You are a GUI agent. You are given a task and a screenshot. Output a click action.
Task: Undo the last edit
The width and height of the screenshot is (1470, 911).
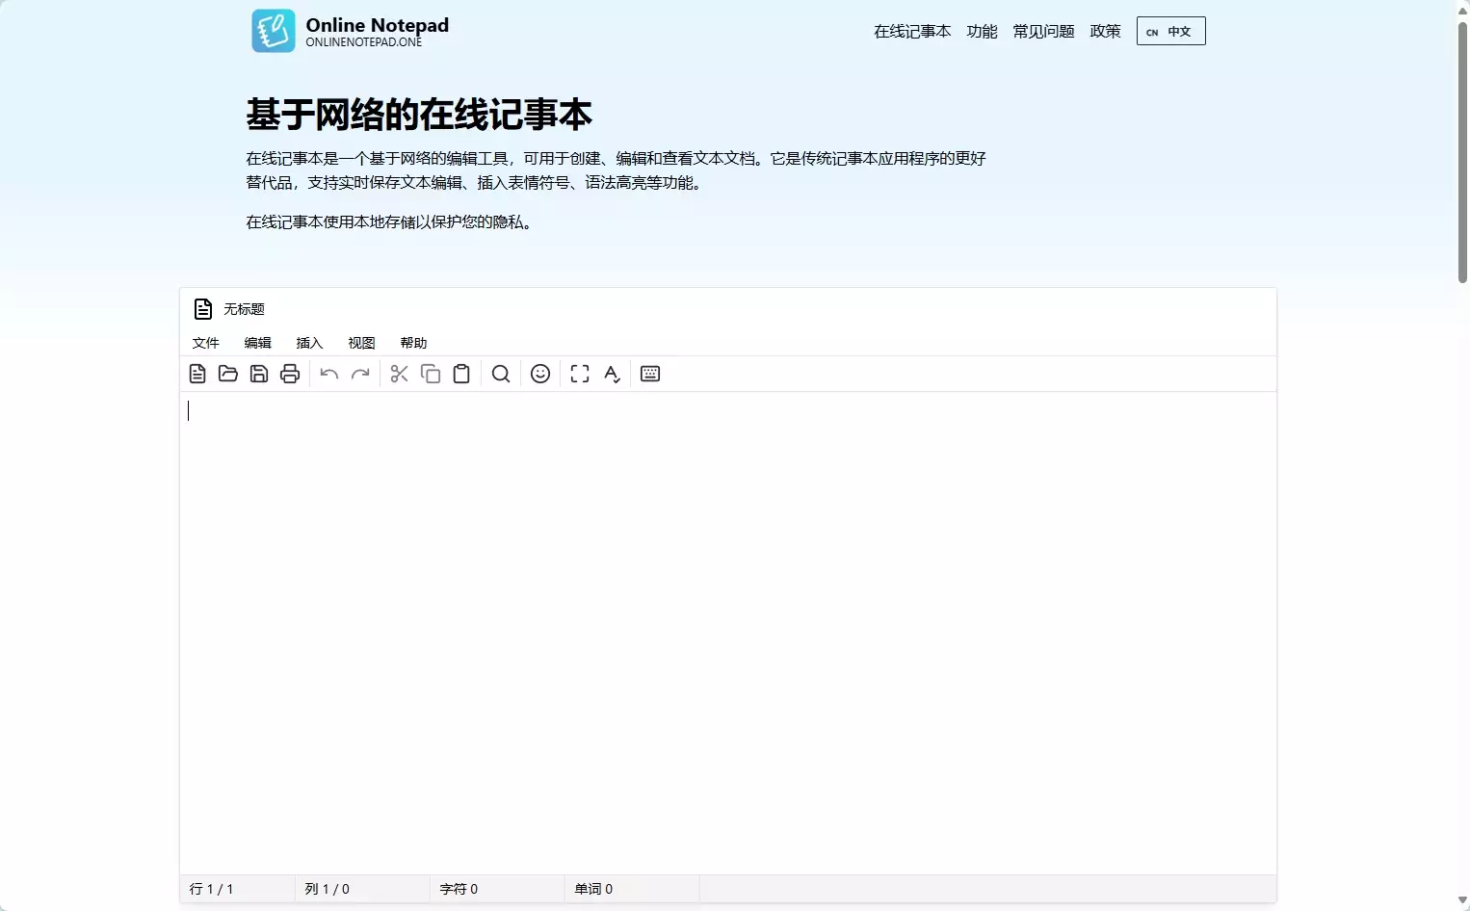click(x=329, y=374)
